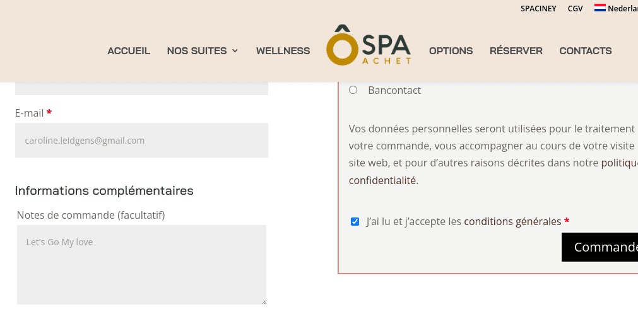The width and height of the screenshot is (638, 336).
Task: Open the OPTIONS menu item
Action: coord(451,51)
